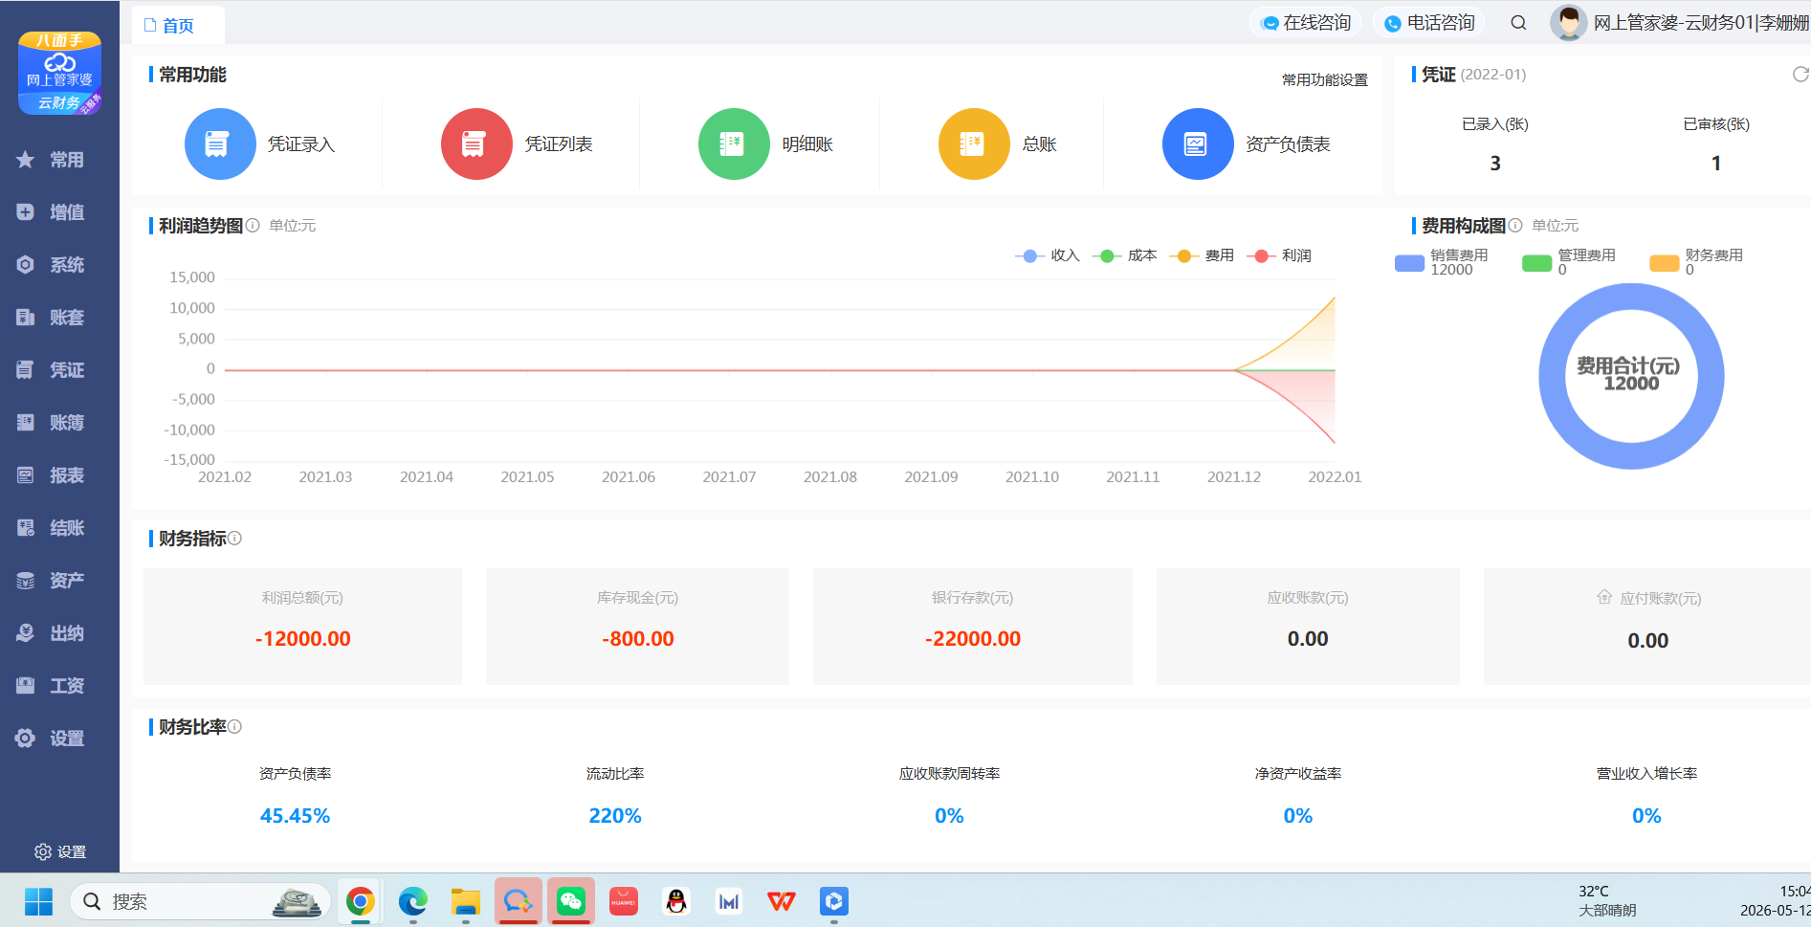Click the Windows Start button

point(38,901)
